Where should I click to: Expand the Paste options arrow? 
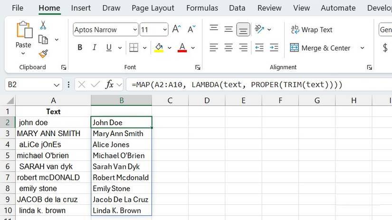[23, 54]
